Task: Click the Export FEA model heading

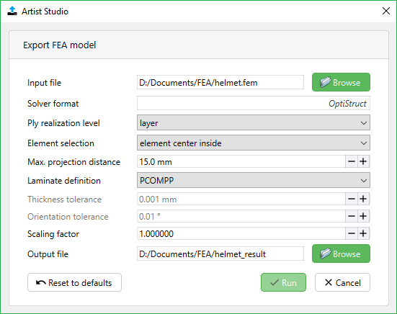Action: (x=60, y=45)
